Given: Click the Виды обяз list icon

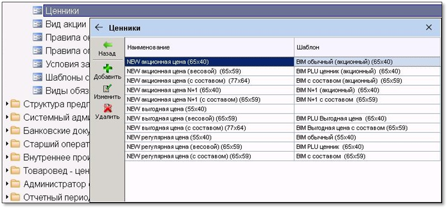Looking at the screenshot, I should tap(37, 91).
